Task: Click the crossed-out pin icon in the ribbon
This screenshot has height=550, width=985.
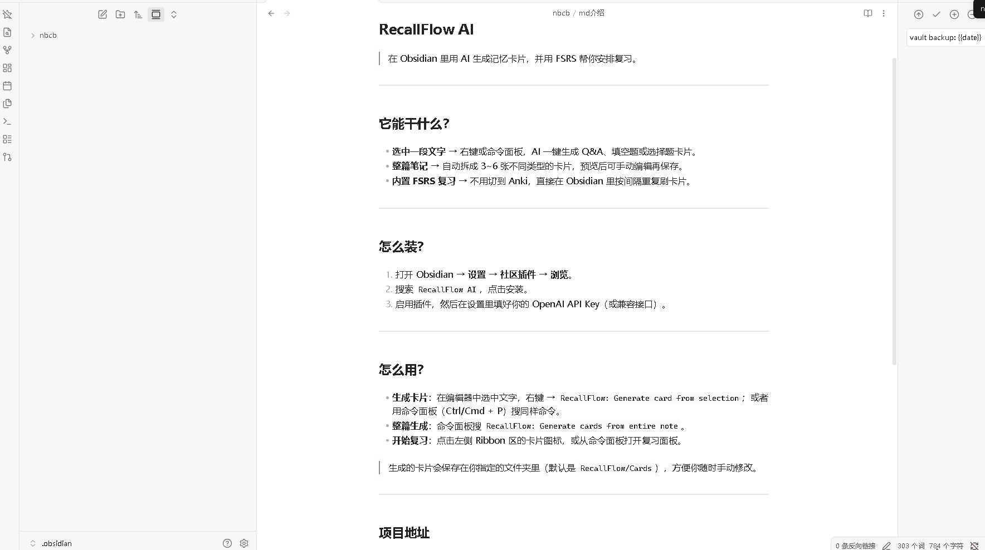Action: coord(7,14)
